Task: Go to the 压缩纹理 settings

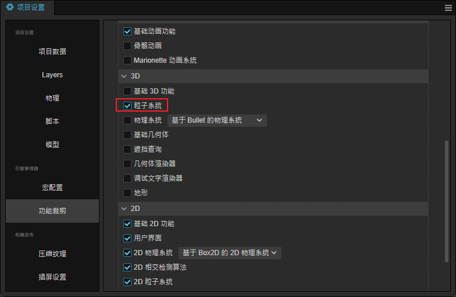Action: tap(52, 253)
